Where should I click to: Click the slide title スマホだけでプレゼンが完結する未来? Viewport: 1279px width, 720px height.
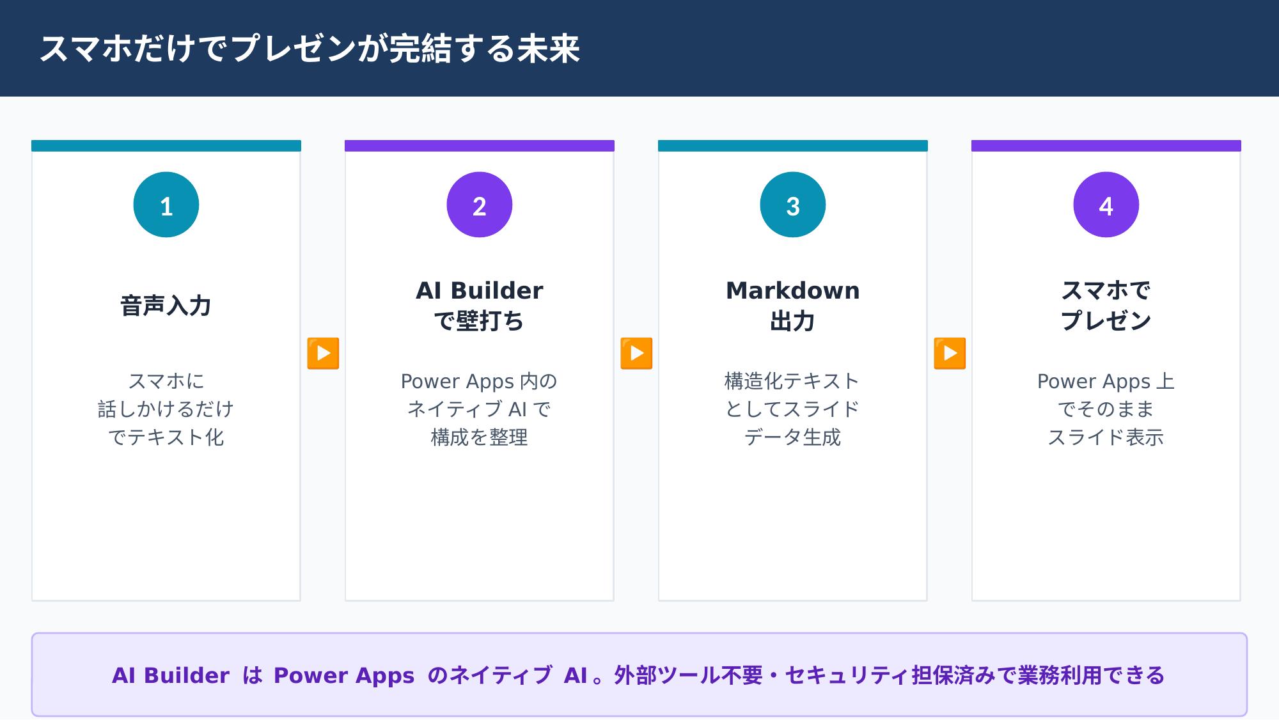click(x=310, y=49)
